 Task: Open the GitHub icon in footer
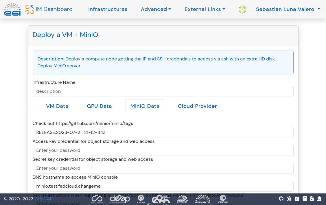[x=281, y=199]
